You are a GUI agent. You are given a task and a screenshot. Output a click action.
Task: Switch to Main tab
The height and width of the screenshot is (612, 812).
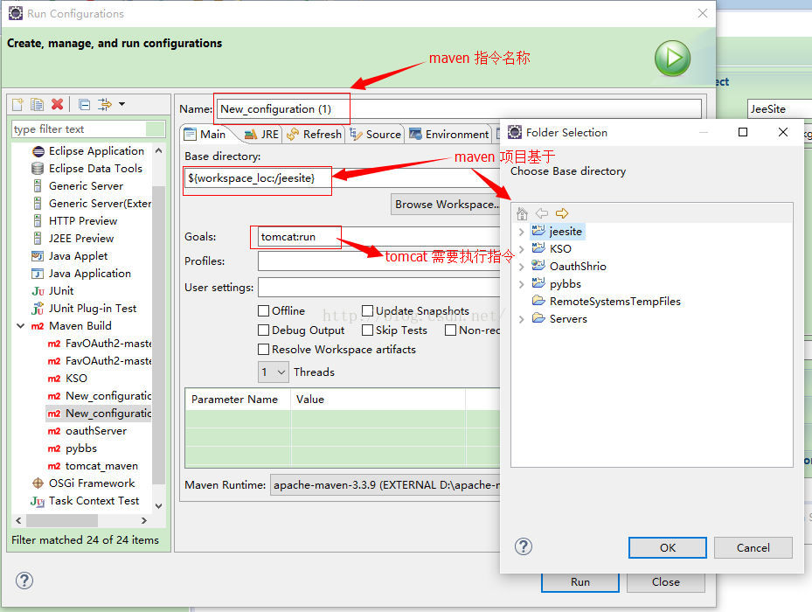pyautogui.click(x=205, y=135)
